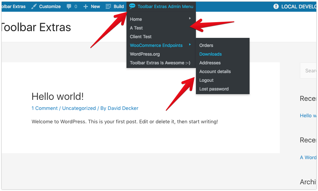Screen dimensions: 318x191
Task: Click New in the admin toolbar
Action: click(x=95, y=6)
